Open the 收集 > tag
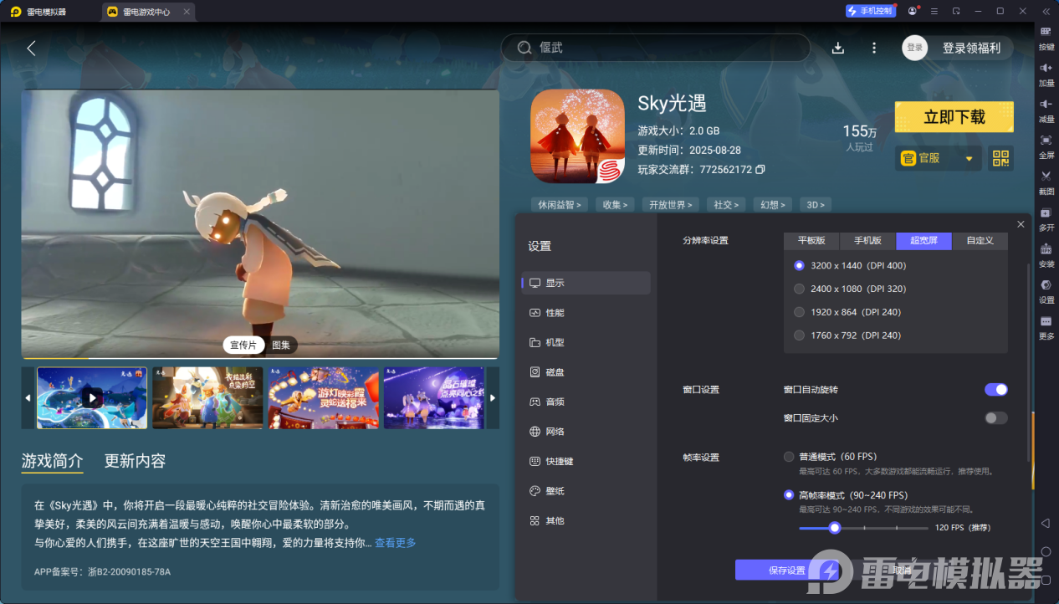 pyautogui.click(x=616, y=204)
